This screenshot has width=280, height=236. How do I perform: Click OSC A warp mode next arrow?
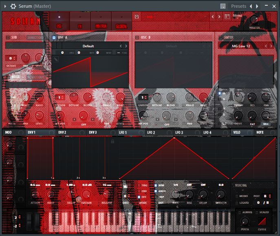[93, 119]
